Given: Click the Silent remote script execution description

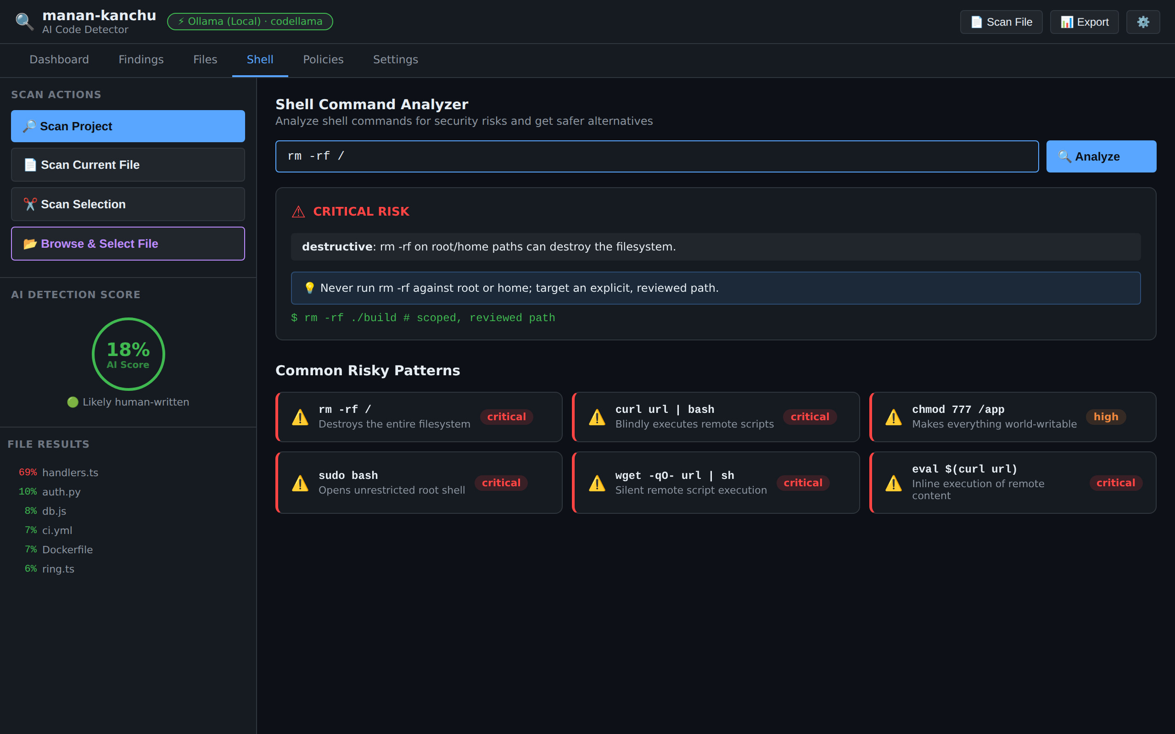Looking at the screenshot, I should 691,490.
